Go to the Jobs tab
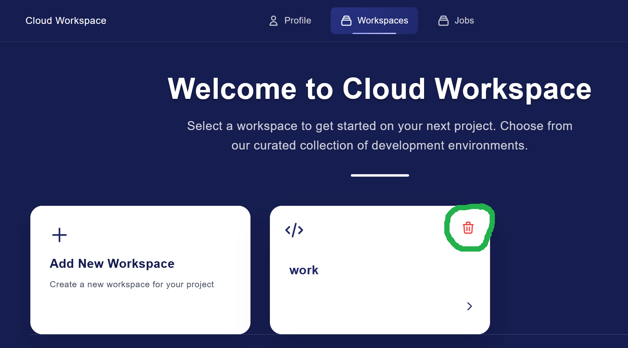 [464, 21]
